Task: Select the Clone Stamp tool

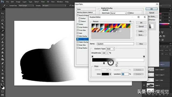Action: pyautogui.click(x=2, y=42)
